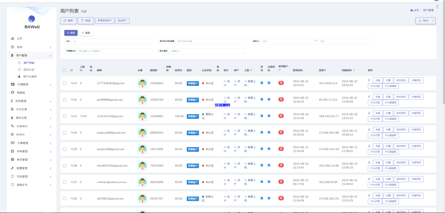445x213 pixels.
Task: Select the row checkbox for user 7142
Action: [x=64, y=100]
